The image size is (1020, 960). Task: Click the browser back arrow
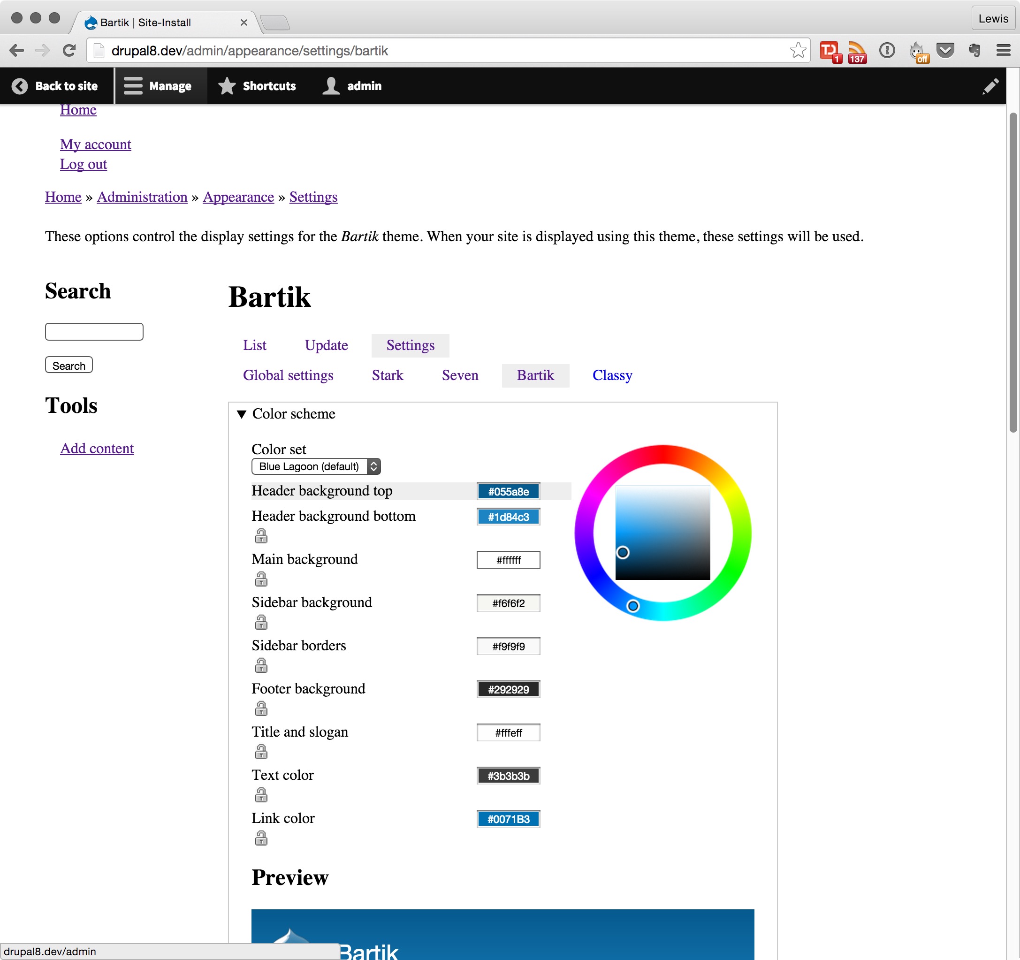click(x=16, y=50)
